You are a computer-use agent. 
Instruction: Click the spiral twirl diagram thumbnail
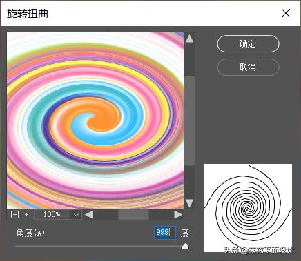click(248, 208)
